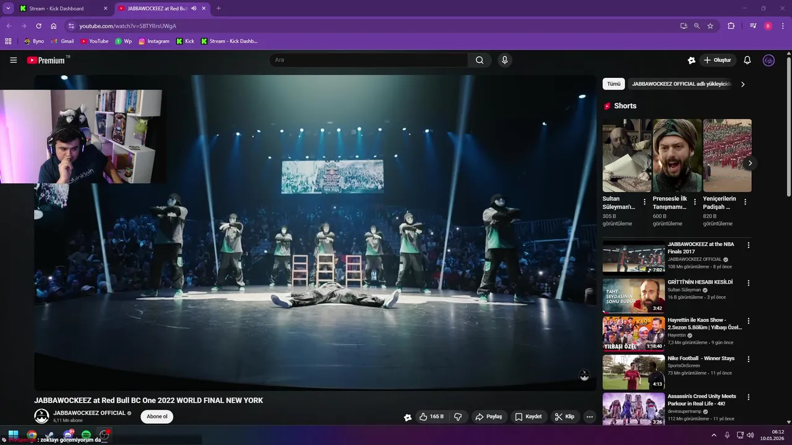This screenshot has height=445, width=792.
Task: Open options for Sultan Süleyman'ı short
Action: pos(645,202)
